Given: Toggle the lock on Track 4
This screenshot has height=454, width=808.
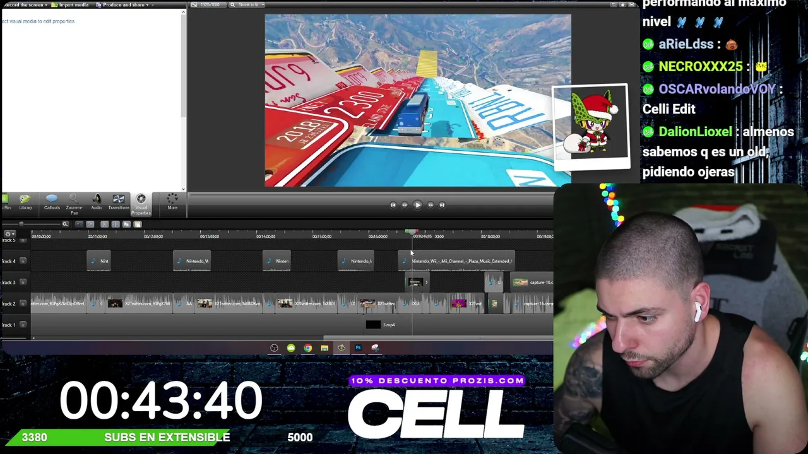Looking at the screenshot, I should pyautogui.click(x=23, y=261).
